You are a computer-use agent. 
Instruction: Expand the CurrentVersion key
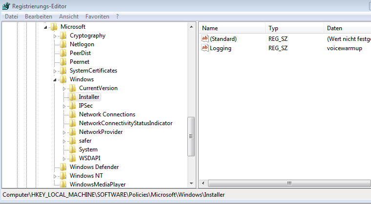click(x=64, y=89)
